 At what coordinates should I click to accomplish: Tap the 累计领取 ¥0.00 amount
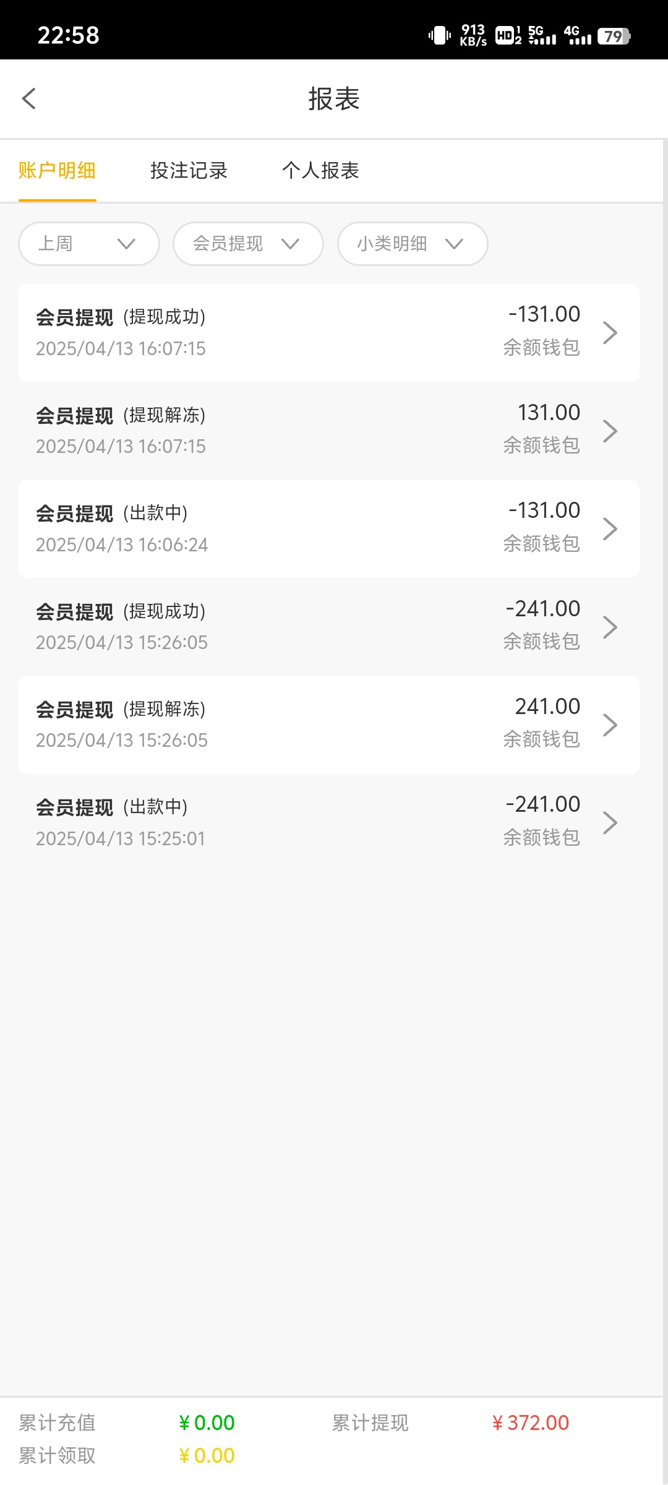207,1456
